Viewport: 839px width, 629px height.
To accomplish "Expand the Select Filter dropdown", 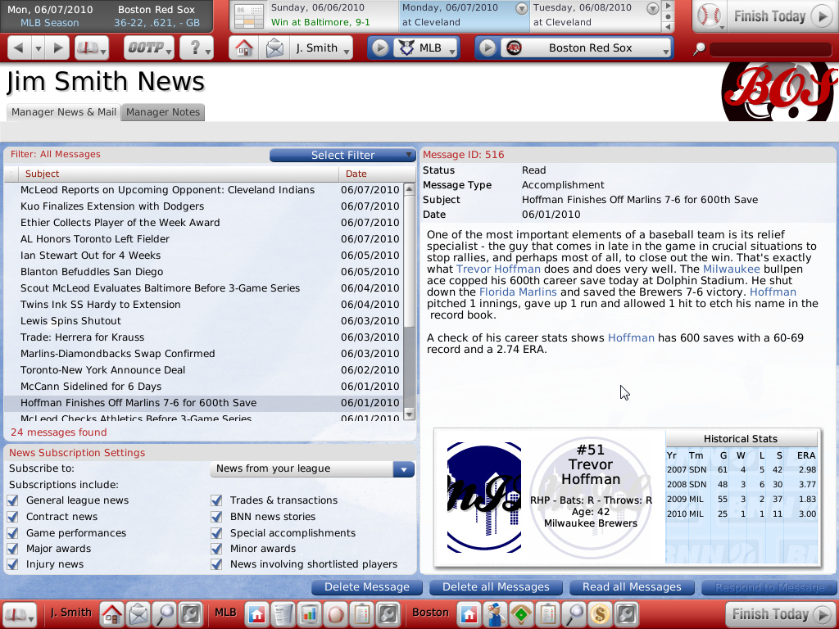I will [x=342, y=155].
